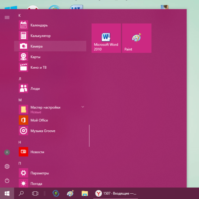Screen dimensions: 199x199
Task: Launch Кино и ТВ app
Action: coord(50,67)
